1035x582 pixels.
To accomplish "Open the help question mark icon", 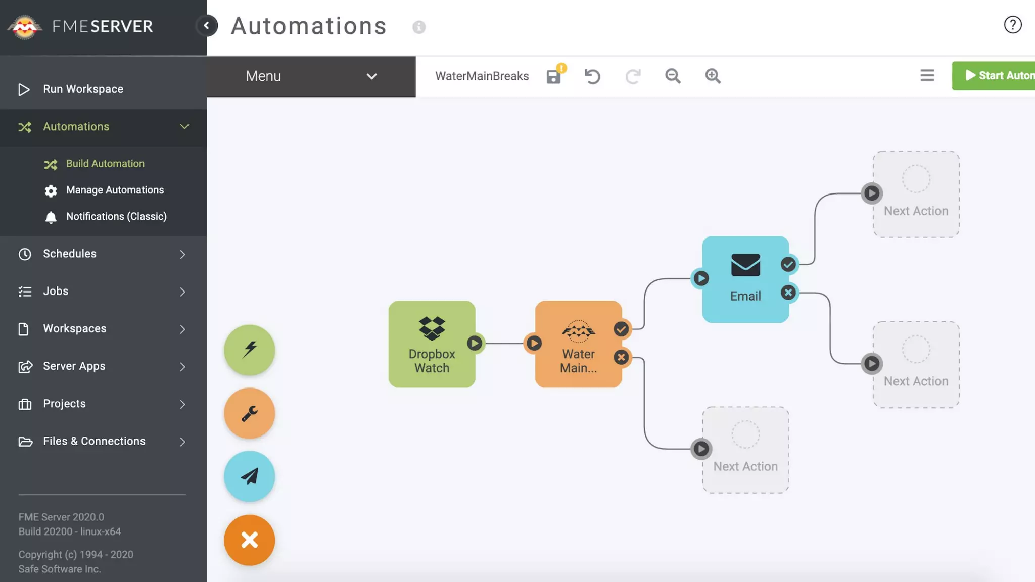I will 1012,25.
